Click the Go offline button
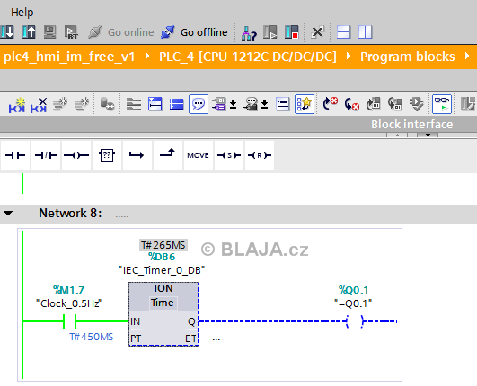The height and width of the screenshot is (386, 477). pyautogui.click(x=194, y=32)
